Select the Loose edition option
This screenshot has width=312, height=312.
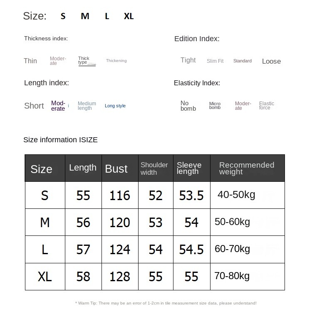(x=271, y=61)
